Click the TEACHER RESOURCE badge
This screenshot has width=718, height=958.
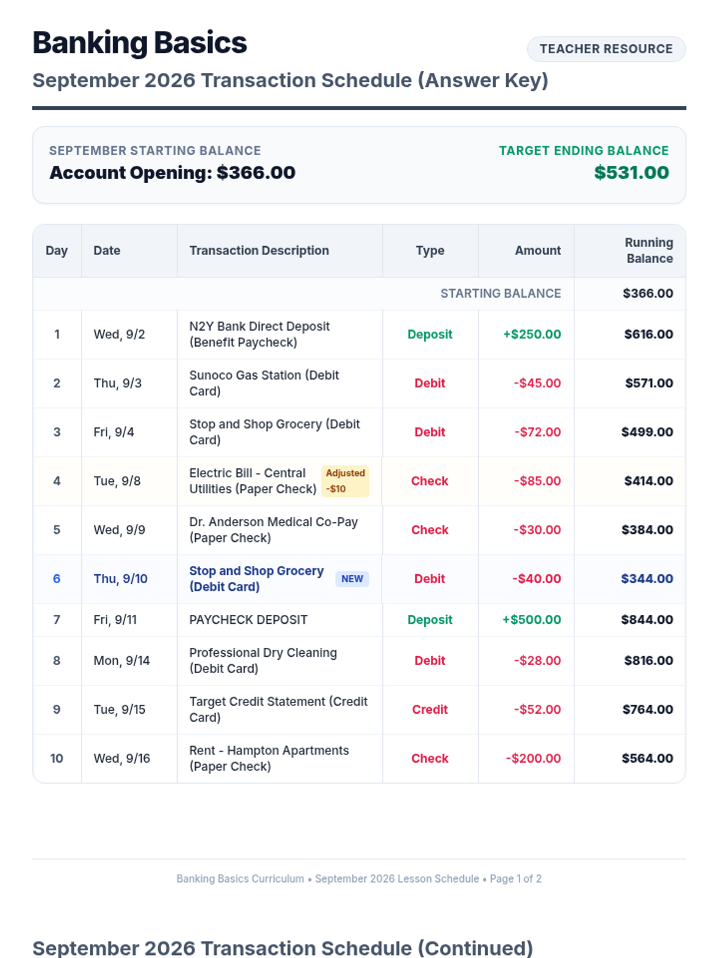point(606,49)
